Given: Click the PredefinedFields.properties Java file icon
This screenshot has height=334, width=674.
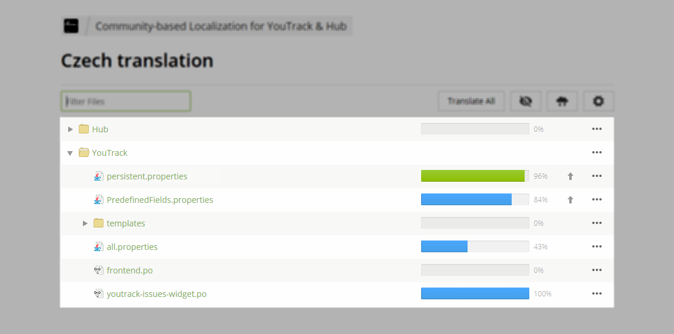Looking at the screenshot, I should pos(98,199).
